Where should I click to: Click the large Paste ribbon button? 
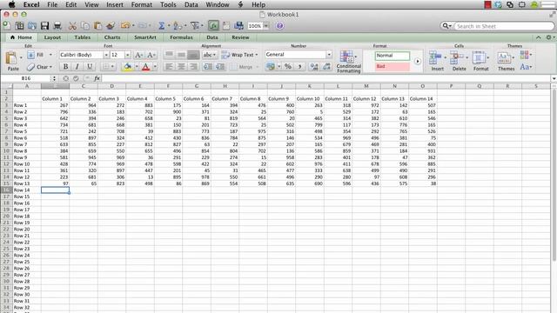pyautogui.click(x=11, y=60)
